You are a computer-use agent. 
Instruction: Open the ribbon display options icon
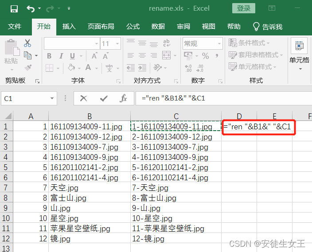coord(272,8)
